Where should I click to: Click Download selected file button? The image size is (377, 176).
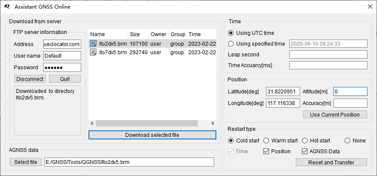tap(152, 135)
